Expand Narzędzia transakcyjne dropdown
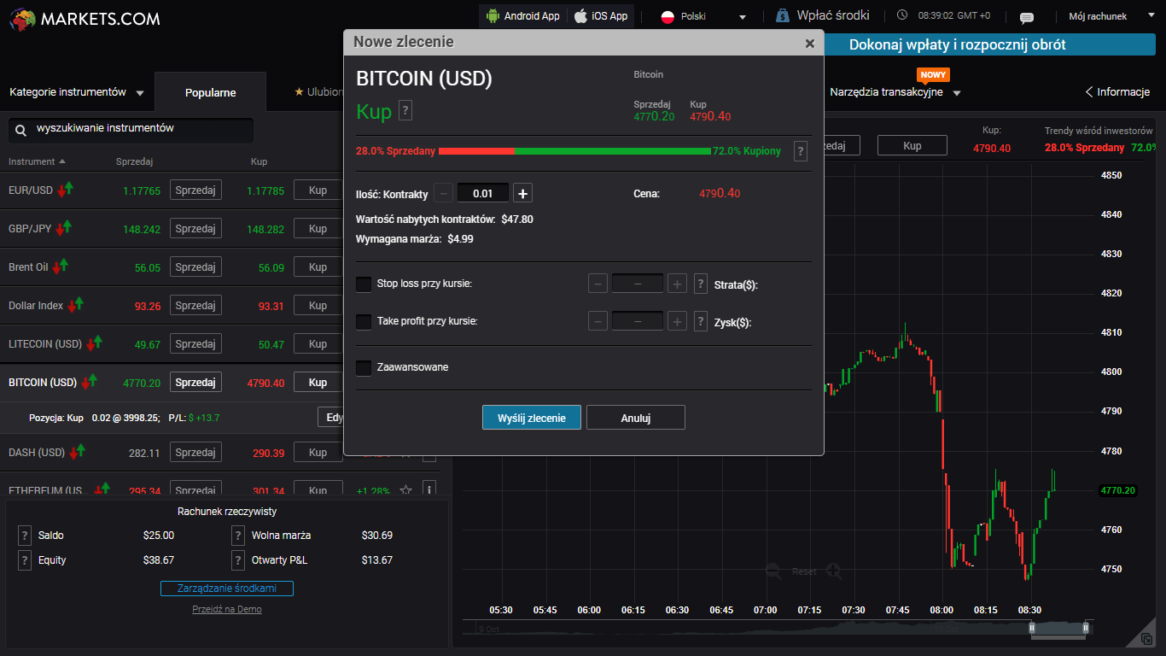Image resolution: width=1166 pixels, height=656 pixels. coord(895,92)
